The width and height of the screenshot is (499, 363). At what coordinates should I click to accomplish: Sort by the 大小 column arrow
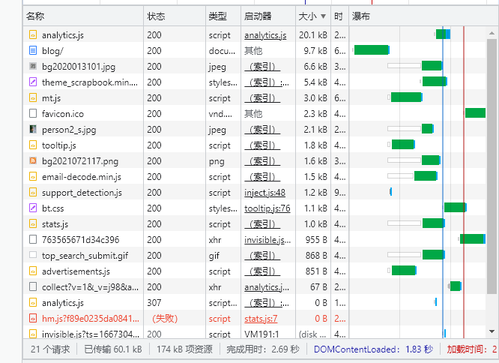tap(324, 16)
